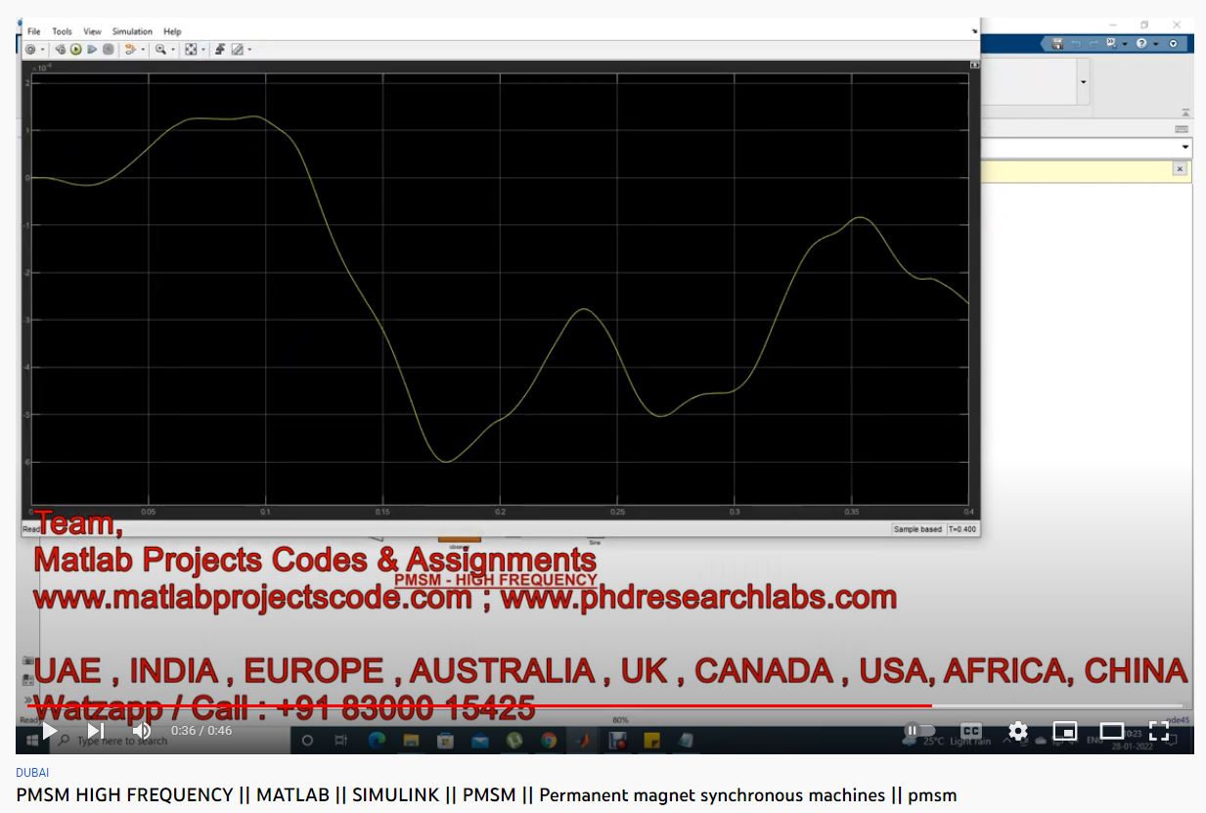Viewport: 1206px width, 813px height.
Task: Expand the ribbon gallery dropdown arrow
Action: point(1083,82)
